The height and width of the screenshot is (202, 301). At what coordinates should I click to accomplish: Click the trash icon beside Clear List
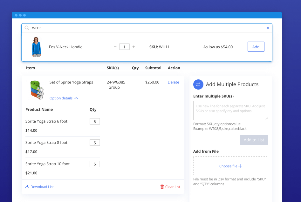(162, 187)
